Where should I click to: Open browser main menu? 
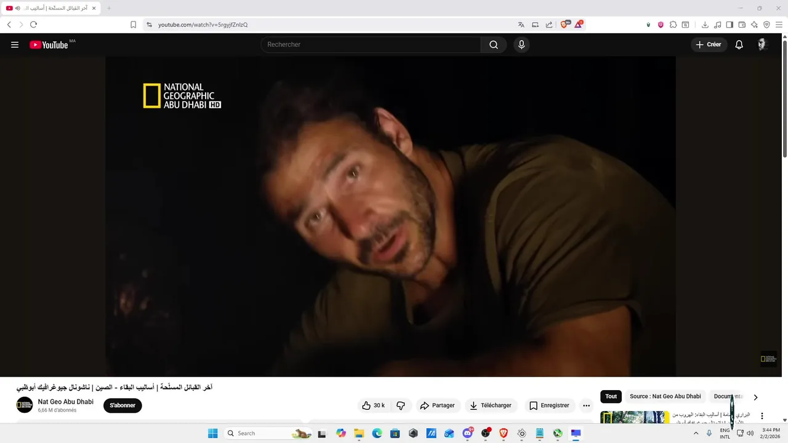779,25
